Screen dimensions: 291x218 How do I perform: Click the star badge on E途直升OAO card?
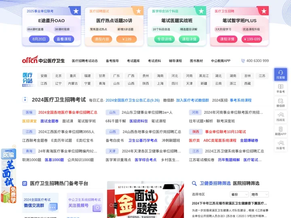tap(76, 11)
